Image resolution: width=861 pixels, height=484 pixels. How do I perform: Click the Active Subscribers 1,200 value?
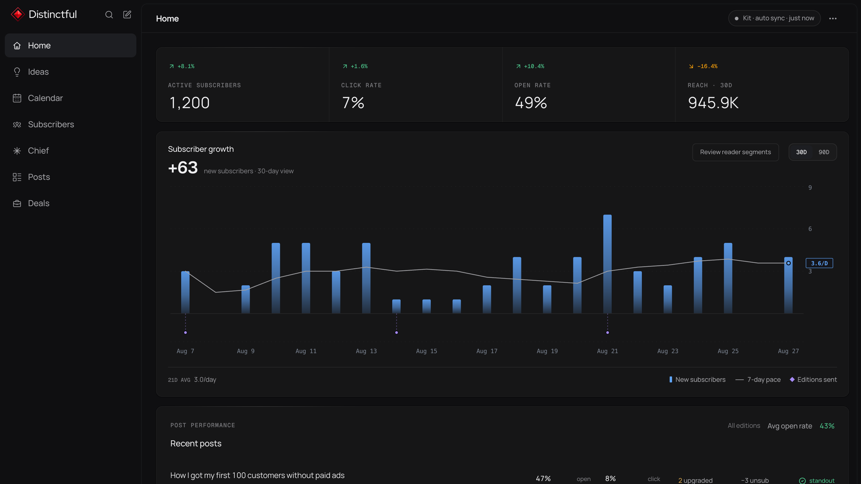pos(190,103)
